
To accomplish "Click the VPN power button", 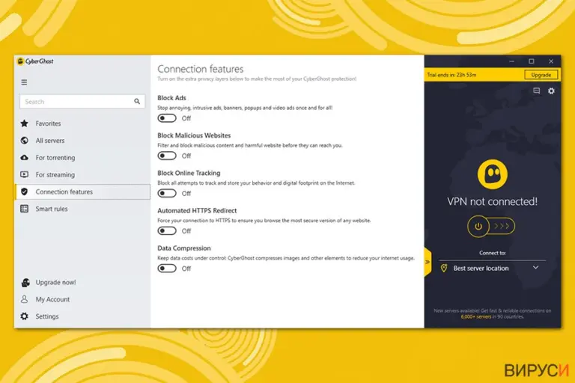I will (478, 226).
